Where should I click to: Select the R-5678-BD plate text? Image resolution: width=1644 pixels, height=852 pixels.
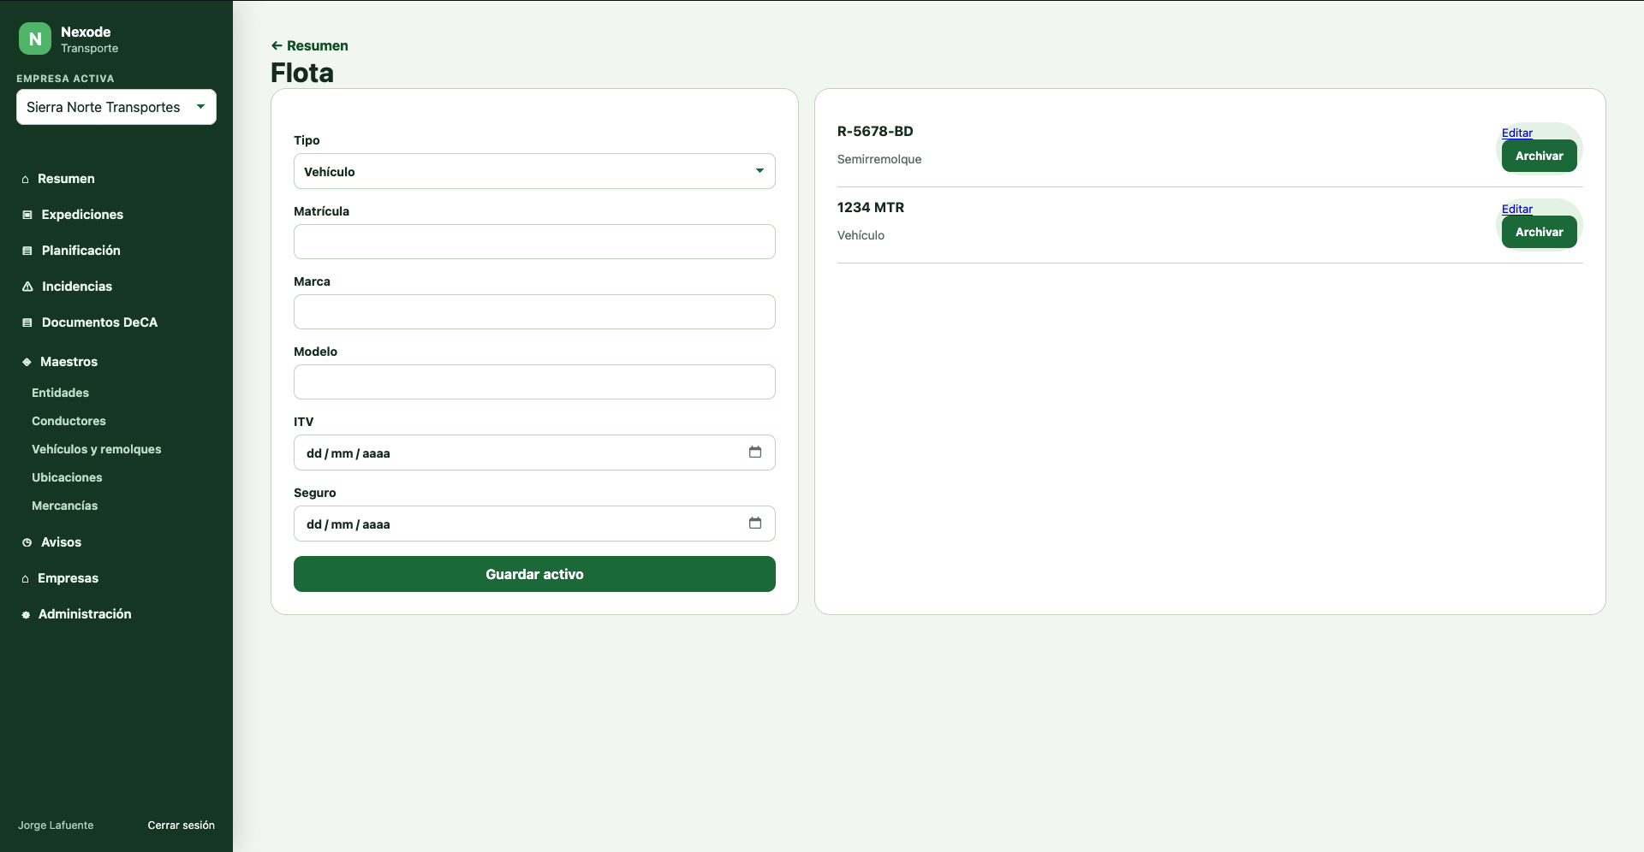coord(875,131)
